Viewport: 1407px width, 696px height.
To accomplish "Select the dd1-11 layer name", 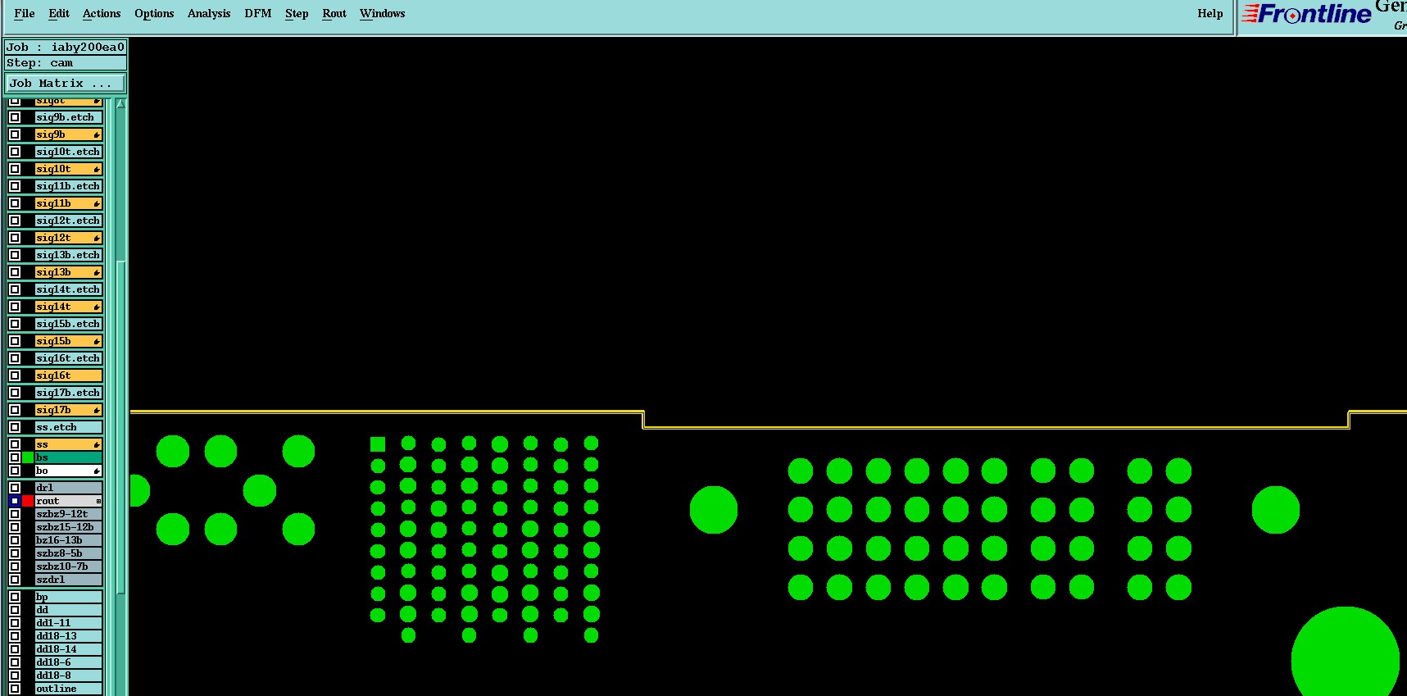I will (68, 623).
